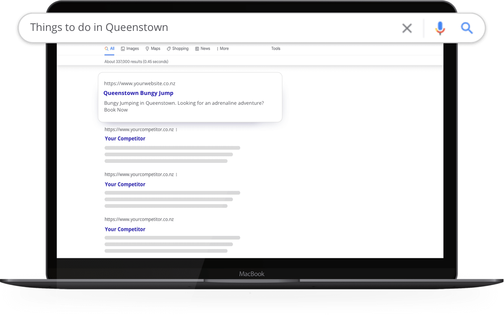Viewport: 504px width, 315px height.
Task: Clear the search query with X icon
Action: 407,28
